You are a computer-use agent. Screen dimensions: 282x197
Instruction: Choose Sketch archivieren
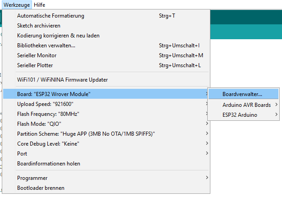click(106, 26)
